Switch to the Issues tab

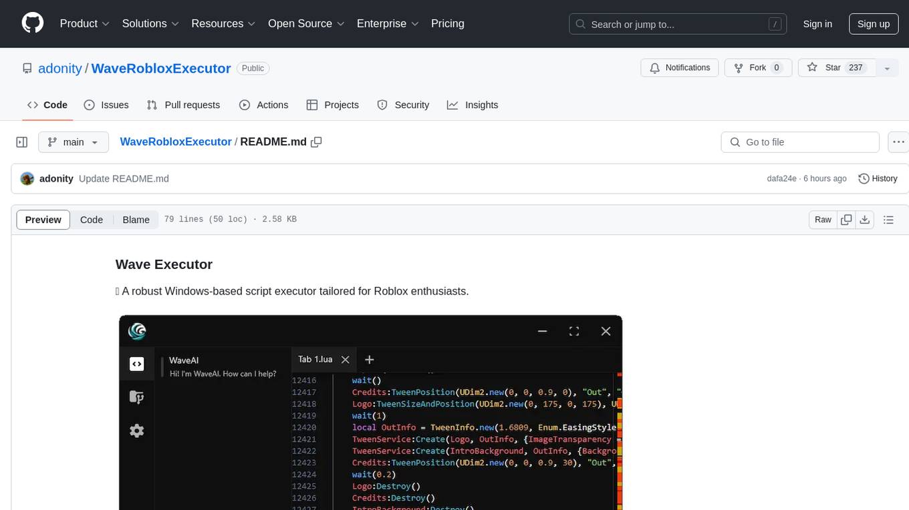(x=106, y=105)
